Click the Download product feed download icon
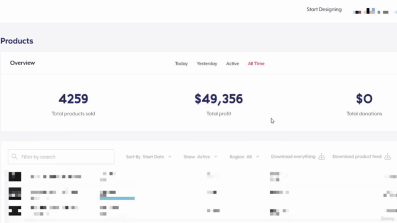This screenshot has height=223, width=397. [x=387, y=157]
